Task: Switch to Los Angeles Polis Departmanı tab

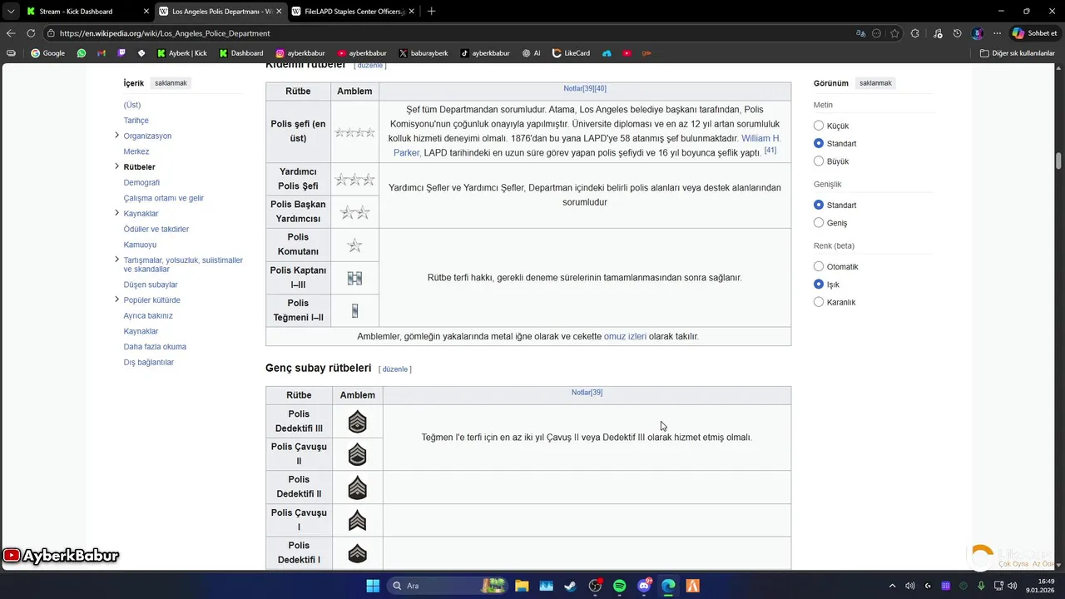Action: (220, 12)
